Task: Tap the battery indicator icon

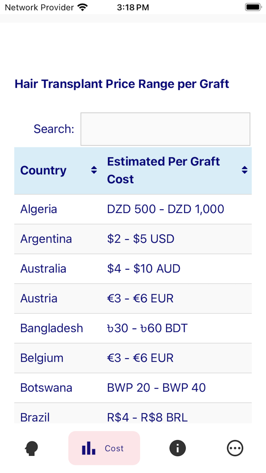Action: (x=252, y=6)
